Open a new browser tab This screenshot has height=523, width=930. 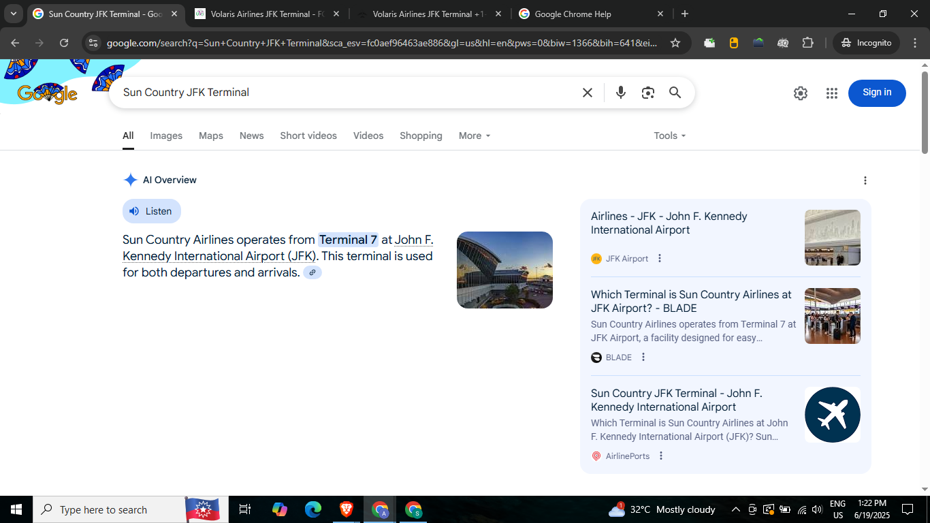(685, 14)
